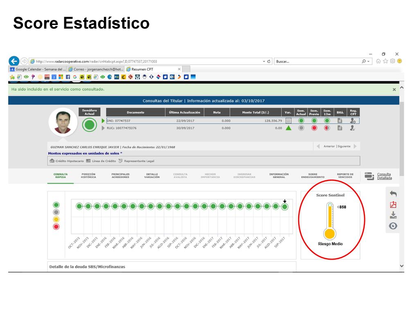Open favorites star at top right

click(x=385, y=61)
